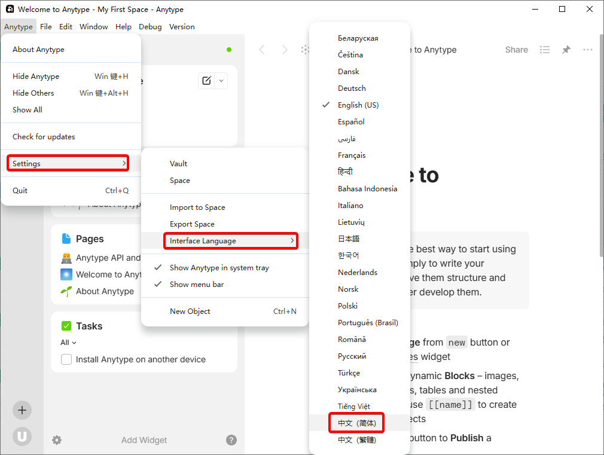This screenshot has height=455, width=604.
Task: Click the Anytype API page avatar icon
Action: click(66, 258)
